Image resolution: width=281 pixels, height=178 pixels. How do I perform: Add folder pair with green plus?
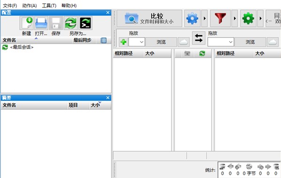click(123, 42)
